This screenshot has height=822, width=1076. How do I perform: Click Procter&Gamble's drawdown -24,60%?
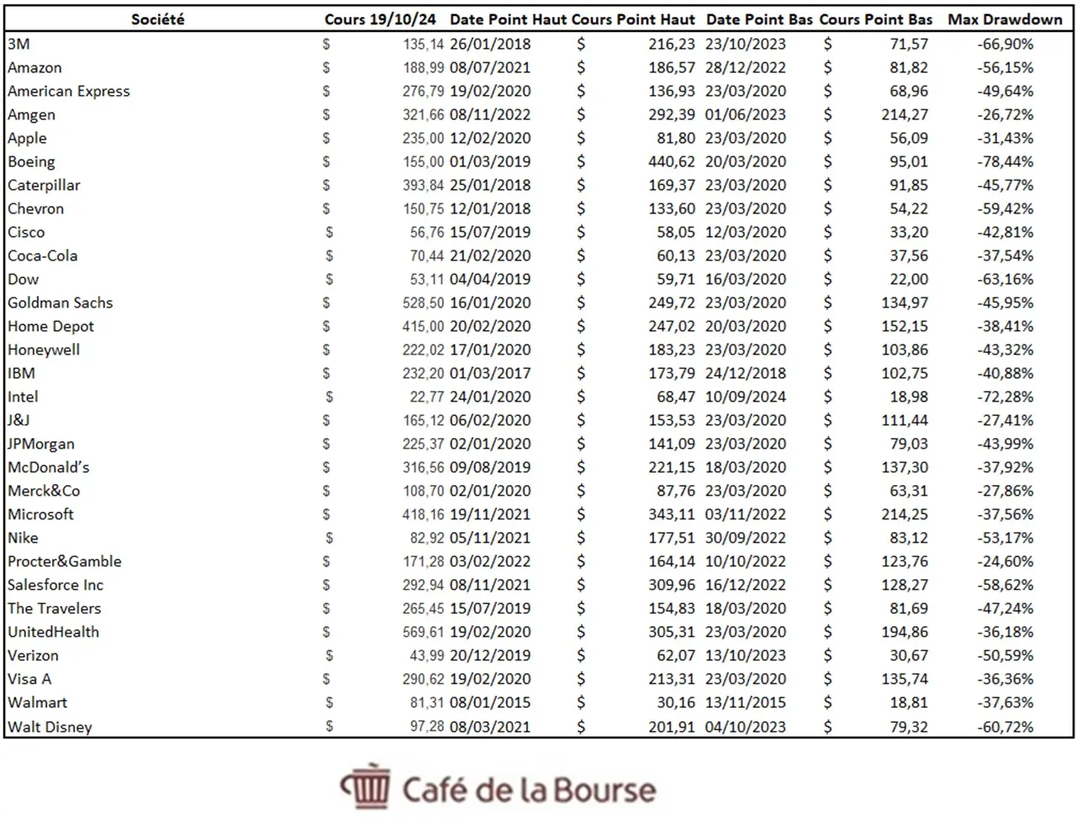coord(1005,561)
